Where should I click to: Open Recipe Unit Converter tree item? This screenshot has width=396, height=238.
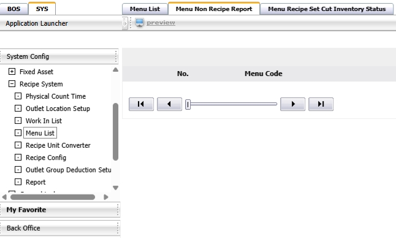pyautogui.click(x=58, y=145)
